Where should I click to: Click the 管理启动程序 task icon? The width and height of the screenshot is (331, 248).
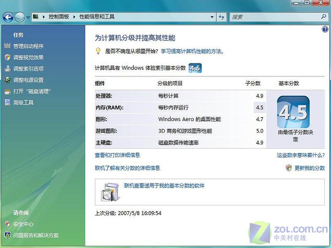coord(7,45)
